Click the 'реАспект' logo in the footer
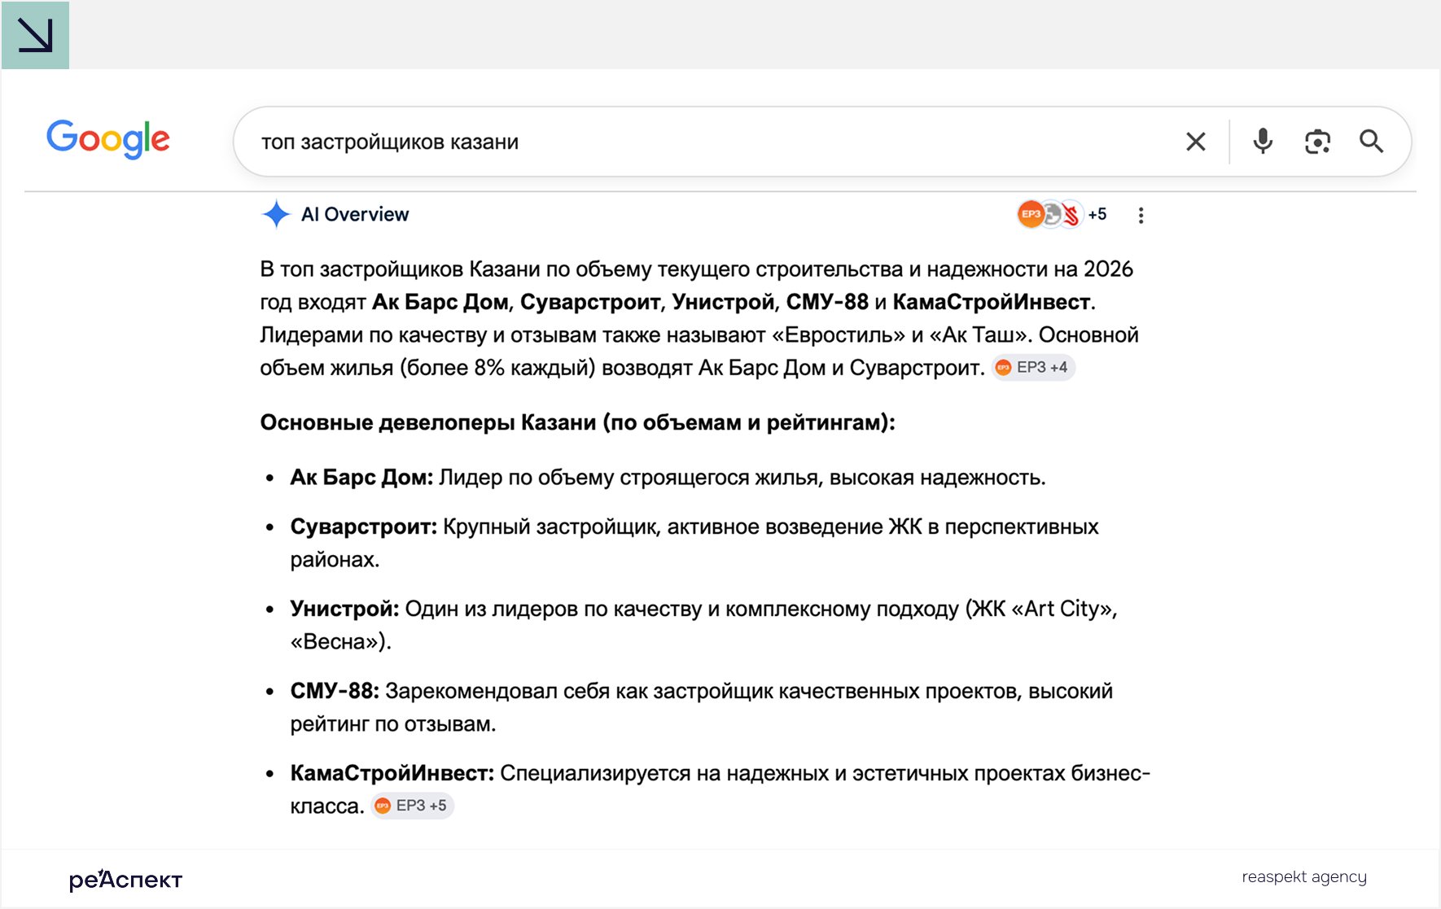The image size is (1441, 909). (125, 879)
